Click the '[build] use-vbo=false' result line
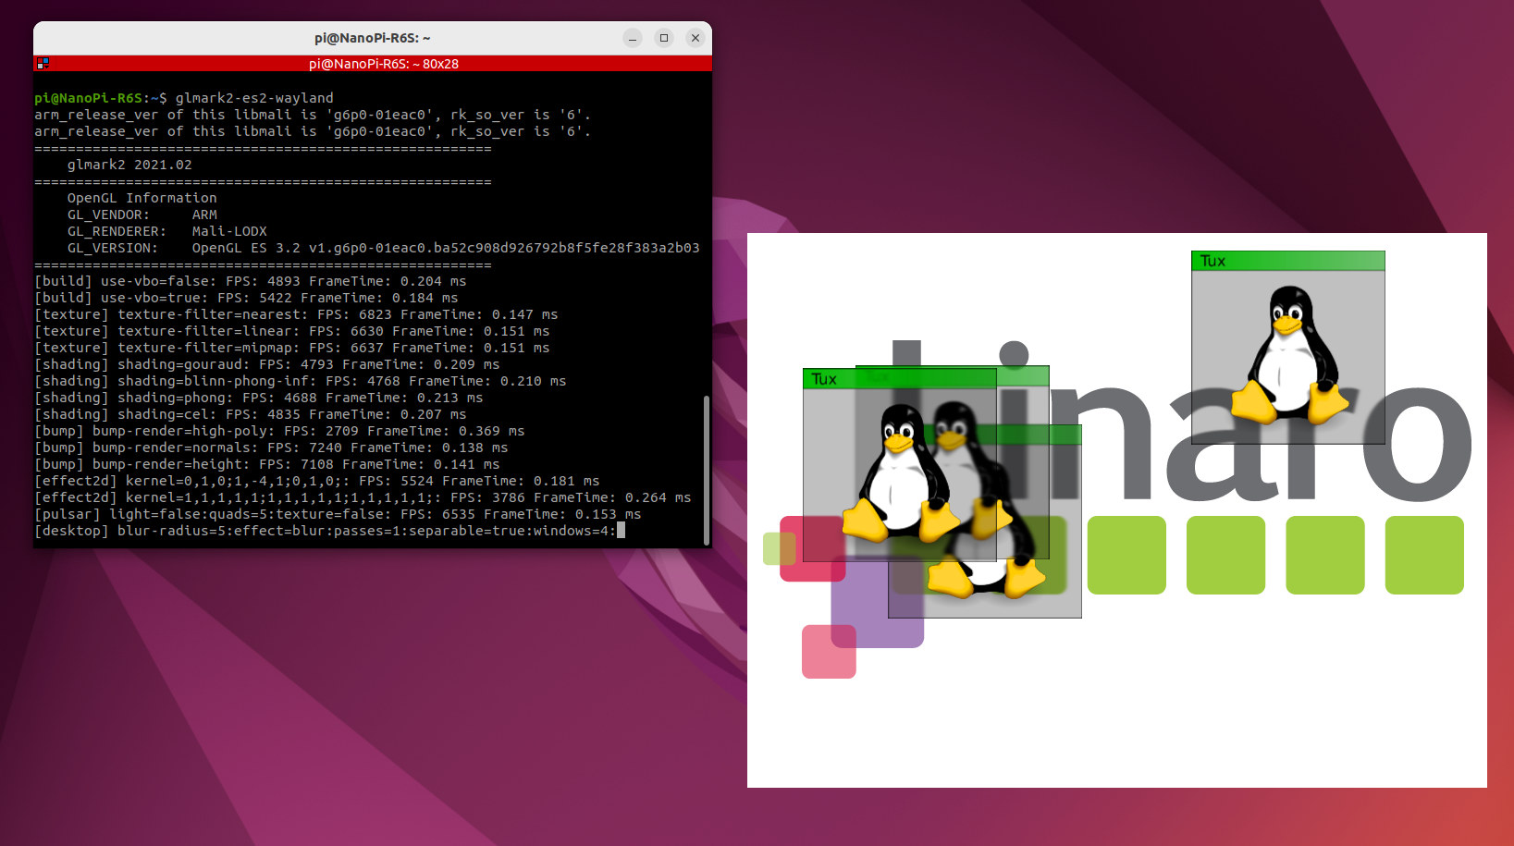The height and width of the screenshot is (846, 1514). (x=251, y=281)
